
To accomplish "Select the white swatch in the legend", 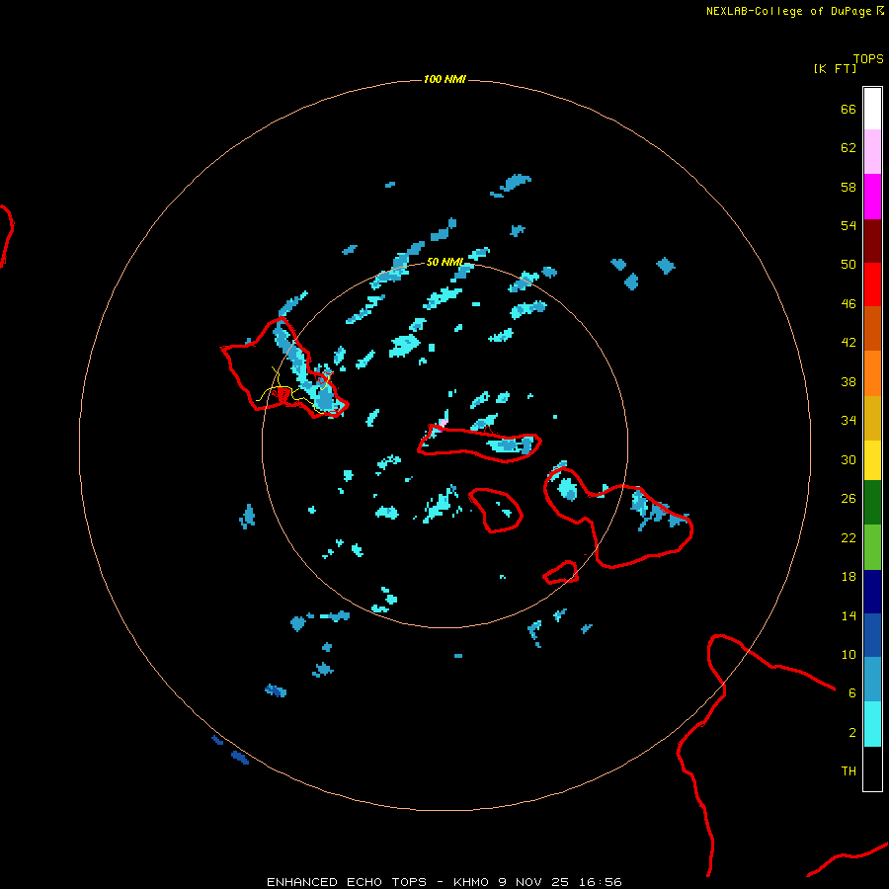I will pyautogui.click(x=872, y=109).
